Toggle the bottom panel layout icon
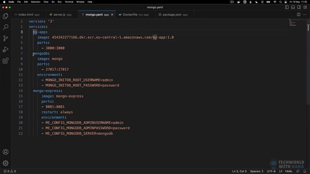Image resolution: width=310 pixels, height=174 pixels. click(x=293, y=7)
